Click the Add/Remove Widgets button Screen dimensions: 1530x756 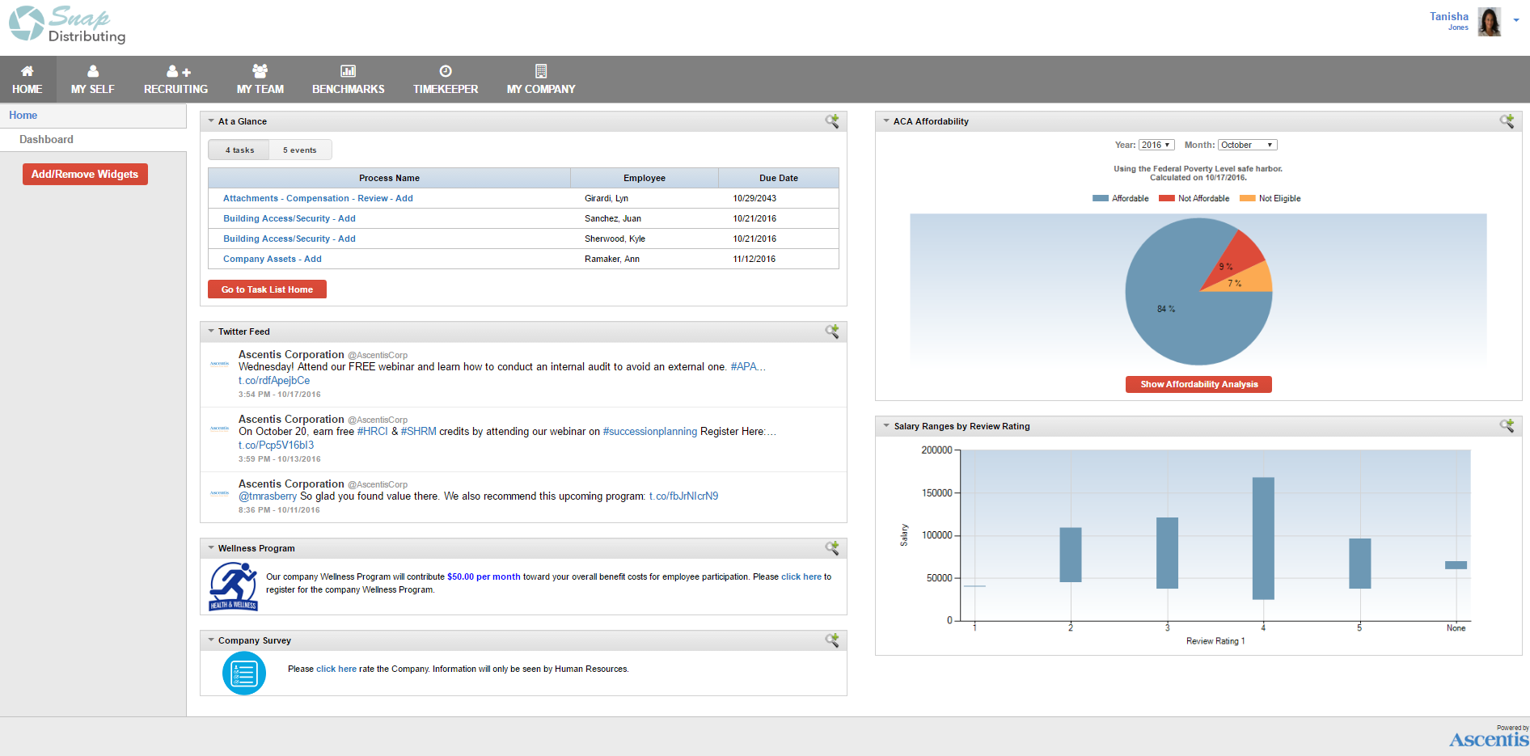85,174
